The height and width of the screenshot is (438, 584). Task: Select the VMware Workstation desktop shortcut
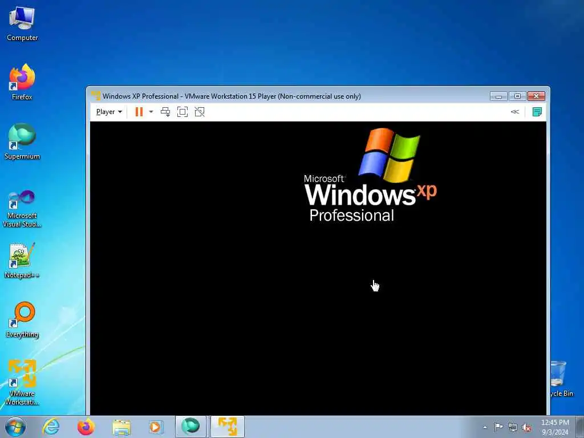pos(22,382)
